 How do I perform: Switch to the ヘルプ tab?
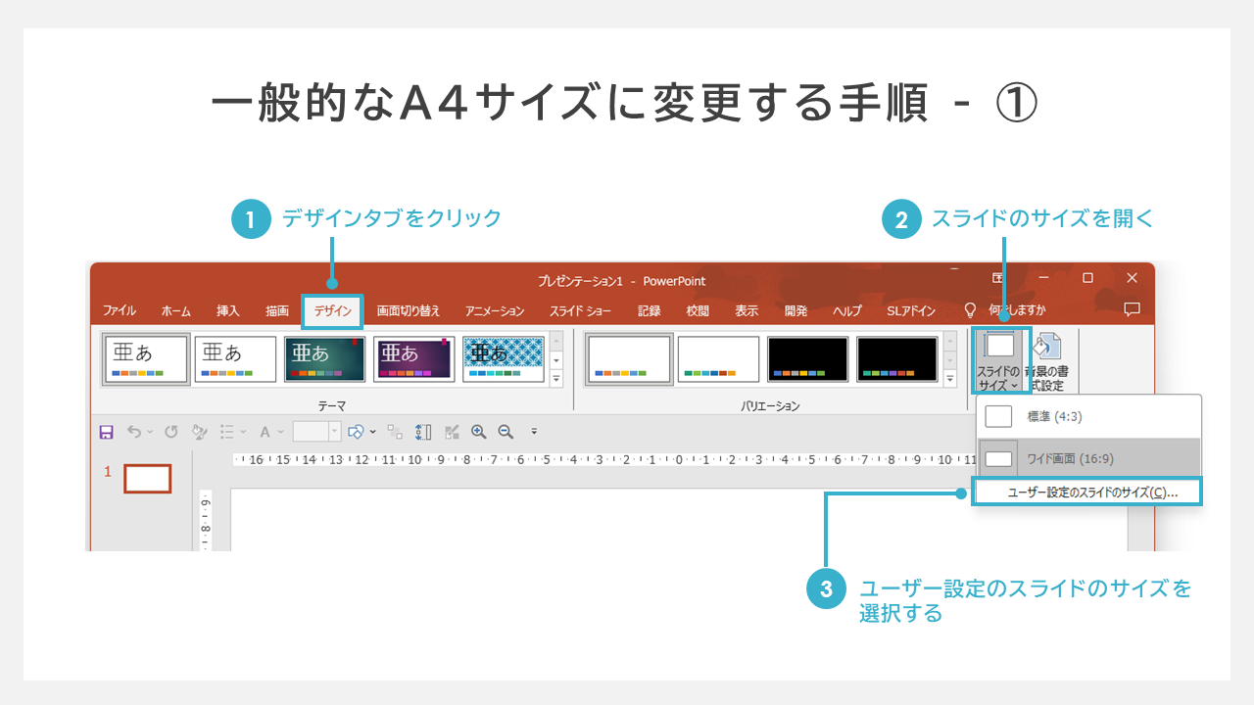click(847, 311)
